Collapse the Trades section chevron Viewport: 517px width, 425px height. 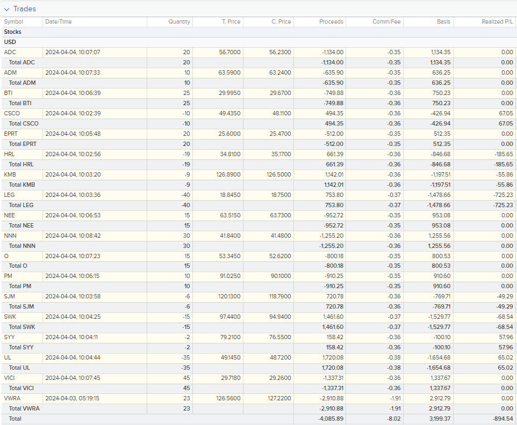(6, 9)
